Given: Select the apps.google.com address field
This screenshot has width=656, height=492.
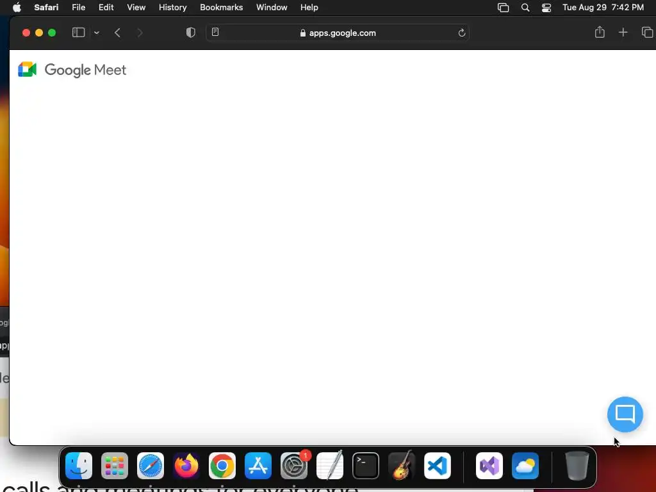Looking at the screenshot, I should 337,33.
